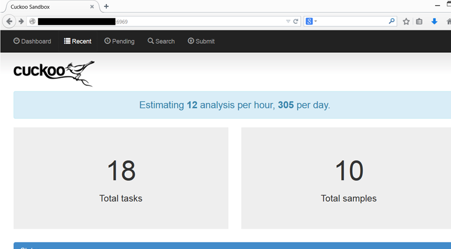The width and height of the screenshot is (451, 249).
Task: Open the Submit sample page
Action: pyautogui.click(x=202, y=41)
